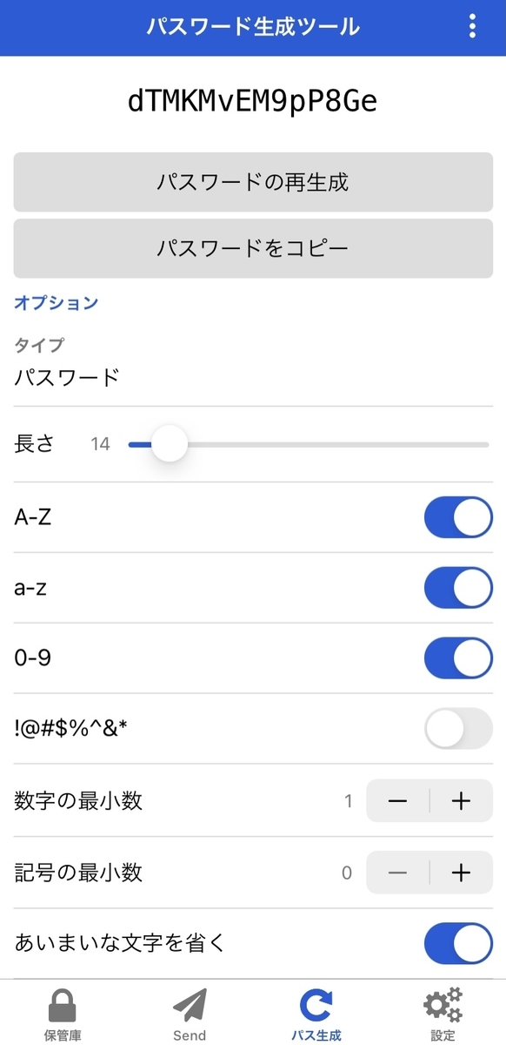Viewport: 506px width, 1045px height.
Task: Regenerate password via パスワードの再生成
Action: pos(253,182)
